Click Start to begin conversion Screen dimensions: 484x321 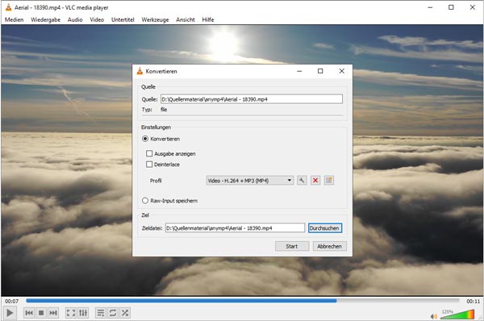click(x=292, y=246)
